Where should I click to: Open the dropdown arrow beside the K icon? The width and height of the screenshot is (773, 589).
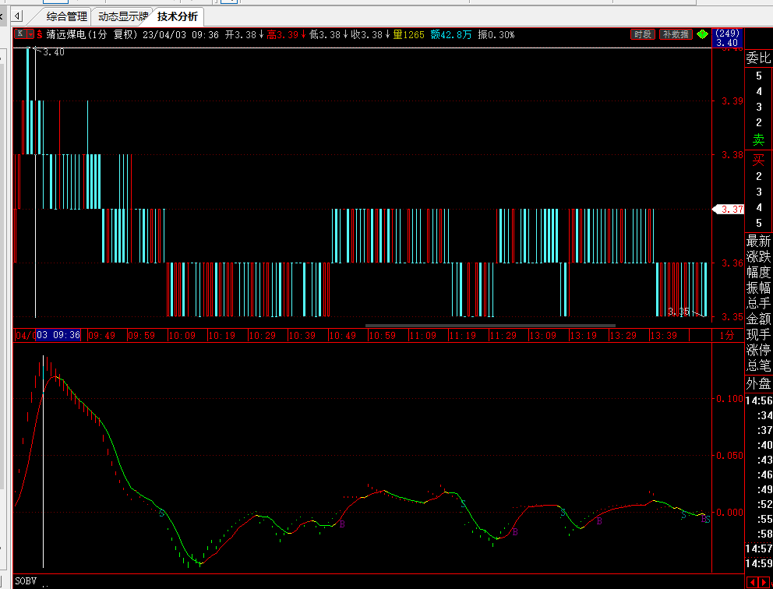point(30,34)
